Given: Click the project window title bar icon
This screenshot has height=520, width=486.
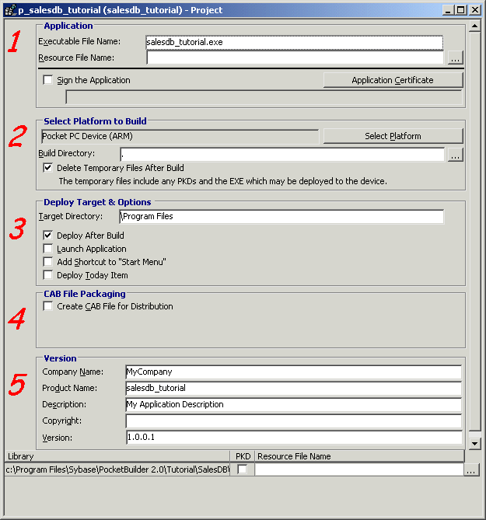Looking at the screenshot, I should tap(10, 10).
